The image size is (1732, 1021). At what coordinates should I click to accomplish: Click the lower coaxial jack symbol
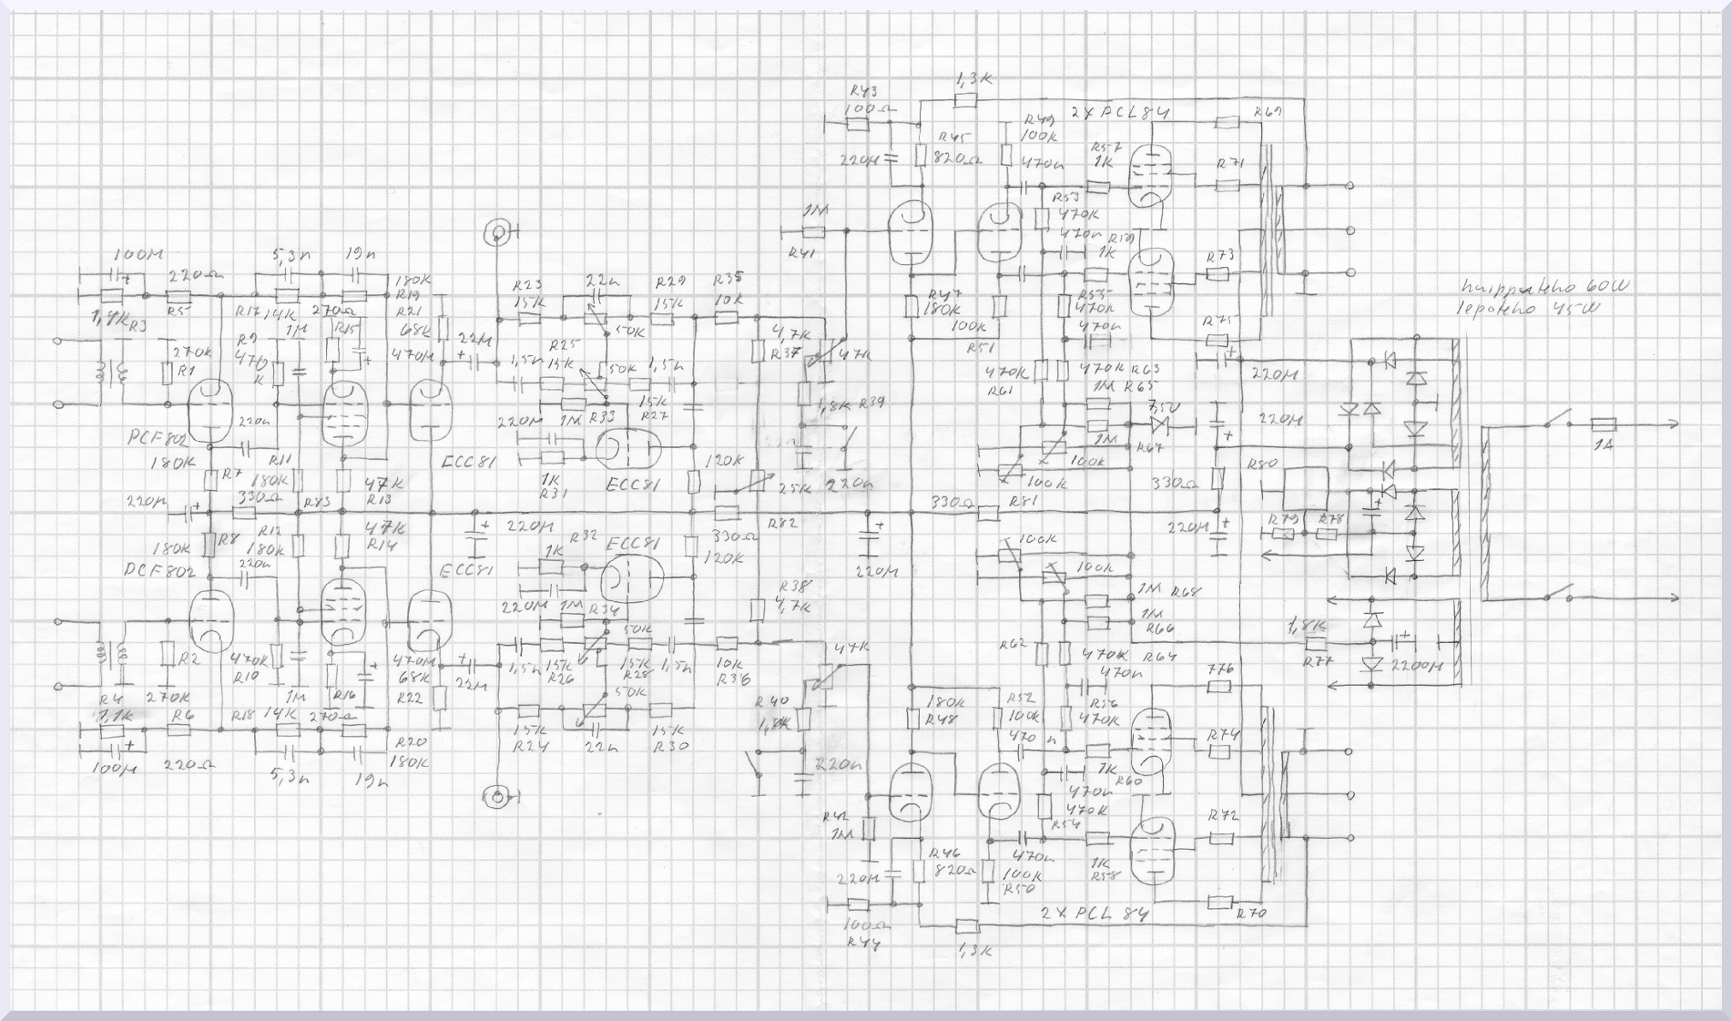[x=497, y=798]
